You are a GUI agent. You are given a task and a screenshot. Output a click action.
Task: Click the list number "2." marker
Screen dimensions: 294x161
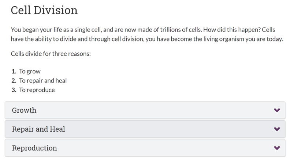14,81
